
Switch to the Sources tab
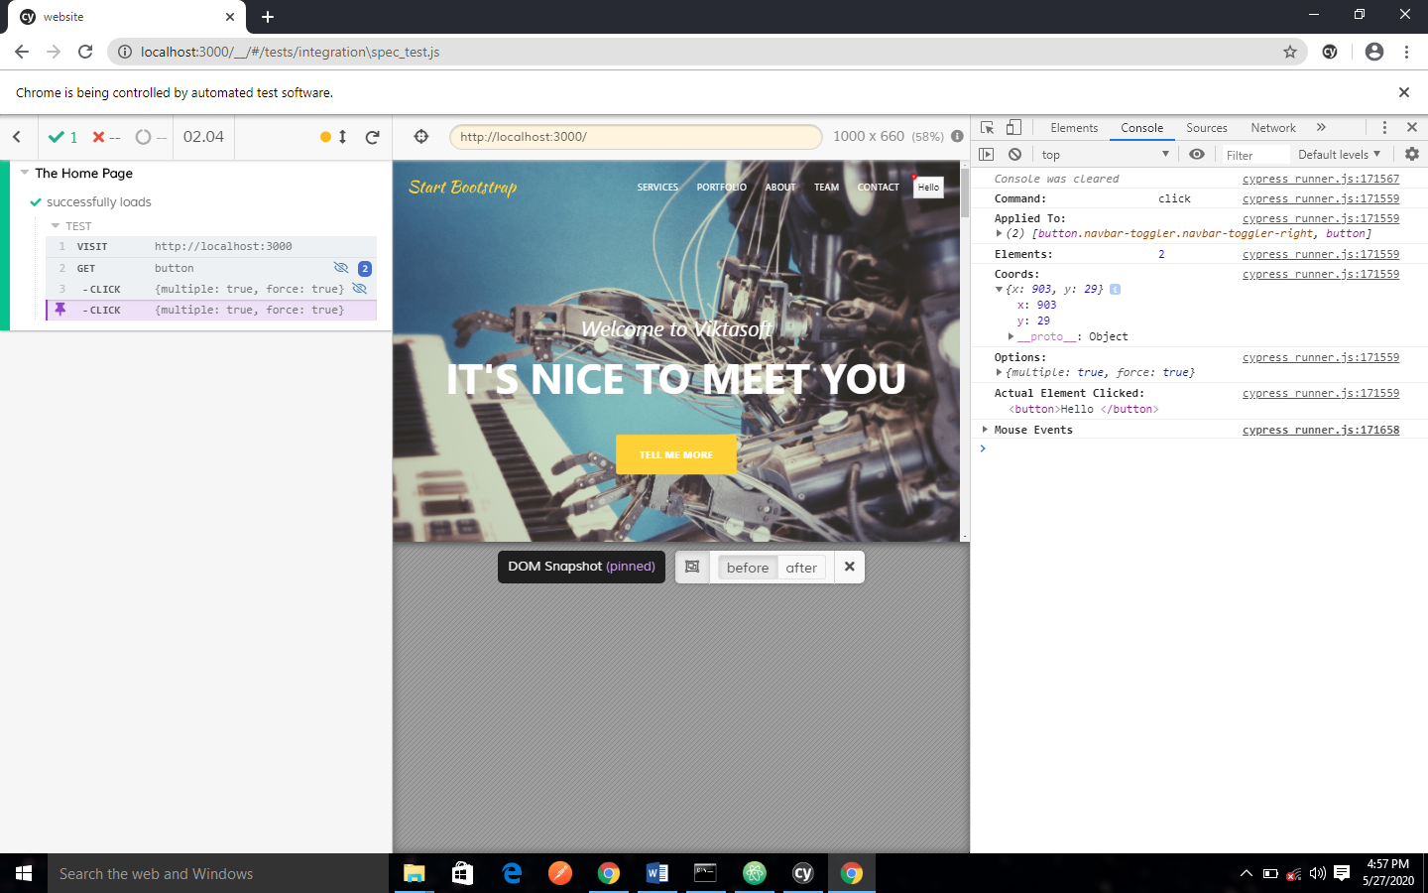tap(1207, 128)
